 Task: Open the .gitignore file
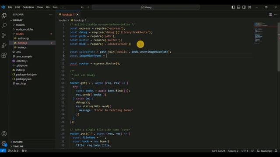tap(21, 65)
